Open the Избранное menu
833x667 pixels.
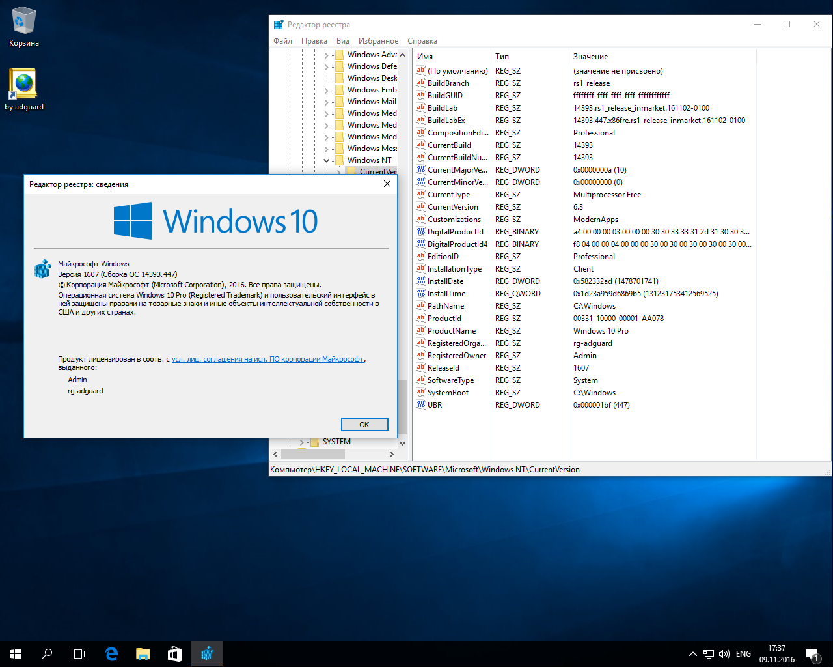(x=378, y=41)
